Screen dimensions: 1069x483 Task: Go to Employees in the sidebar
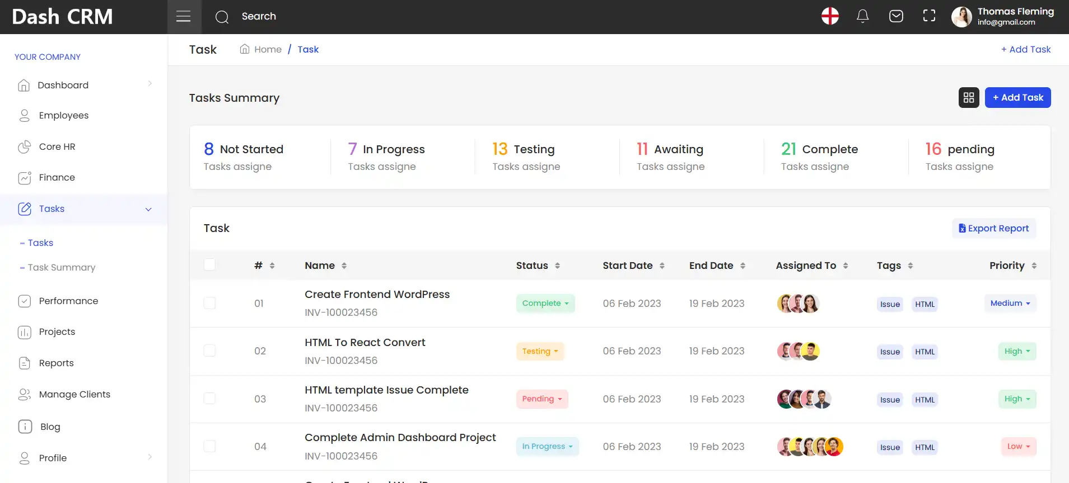pyautogui.click(x=64, y=116)
